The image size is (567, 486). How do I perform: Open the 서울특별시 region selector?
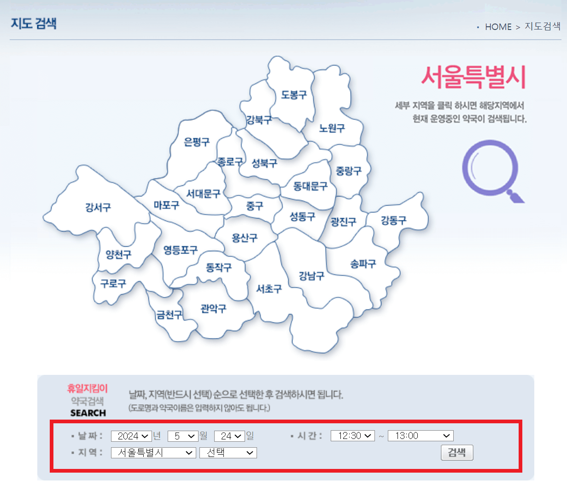pos(153,452)
